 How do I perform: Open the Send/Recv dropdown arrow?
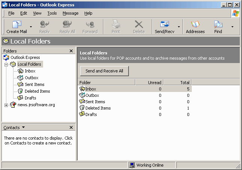click(x=179, y=27)
